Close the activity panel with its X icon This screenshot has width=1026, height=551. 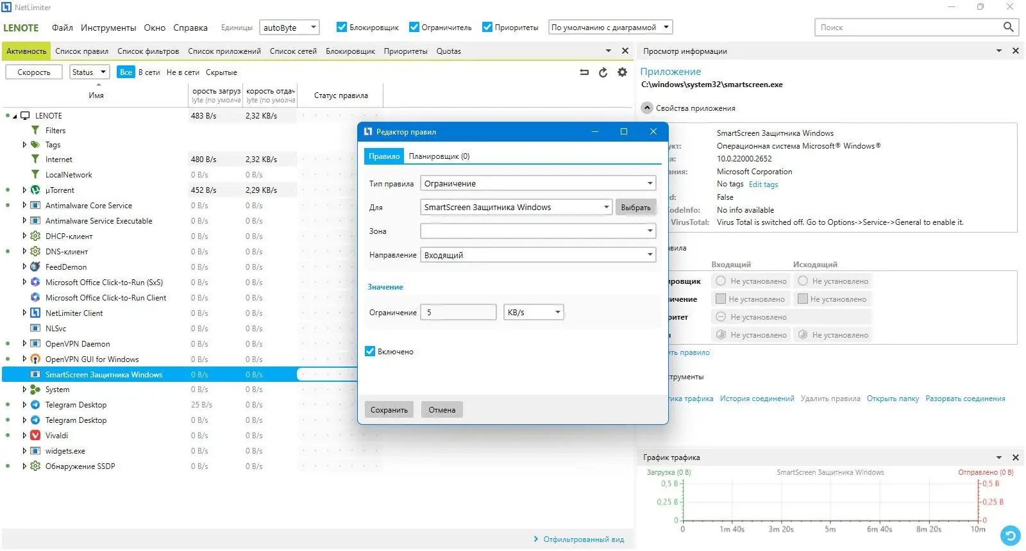[625, 51]
